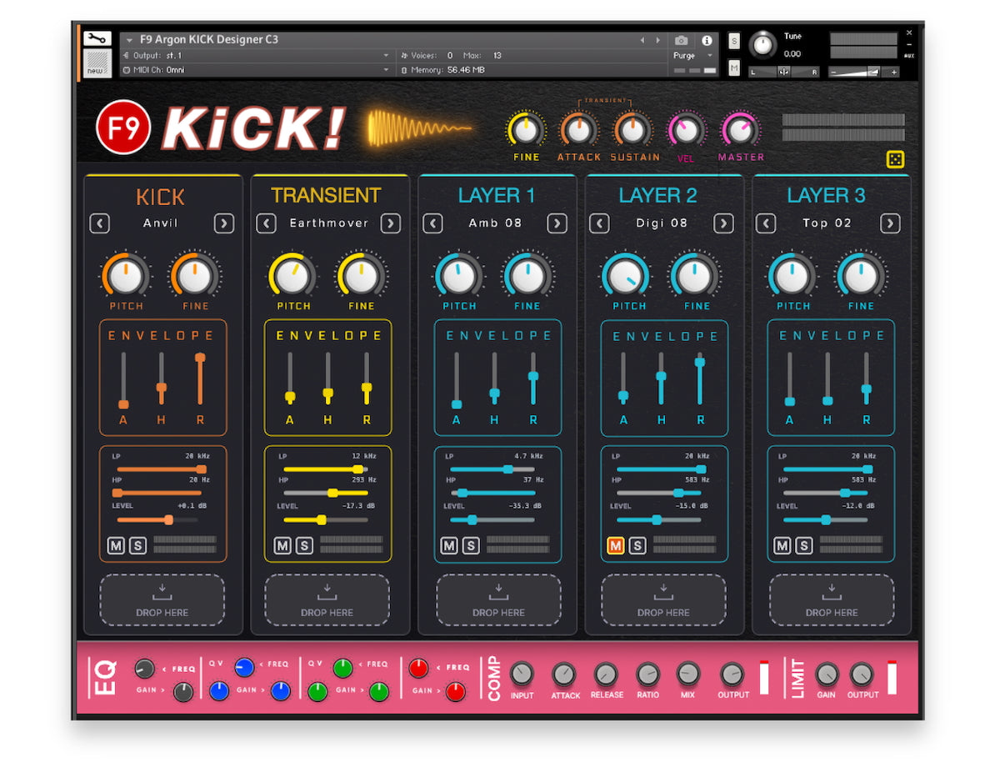Mute Layer 1
Viewport: 1000px width, 772px height.
449,545
